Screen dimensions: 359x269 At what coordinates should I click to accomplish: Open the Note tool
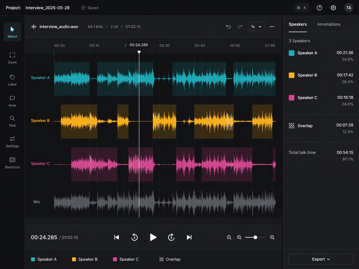point(12,101)
